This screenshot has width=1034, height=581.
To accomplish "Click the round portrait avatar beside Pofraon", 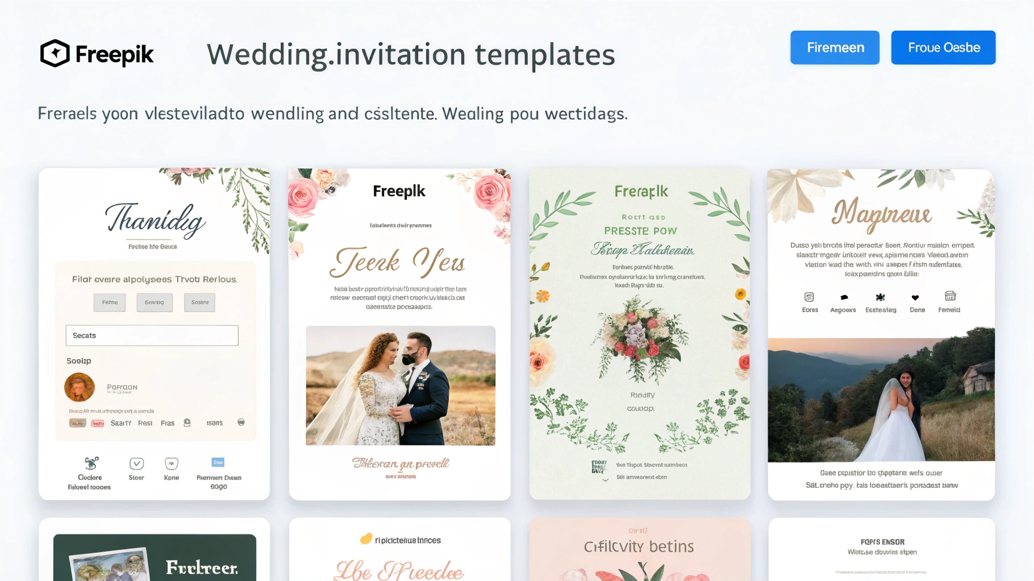I will 80,388.
